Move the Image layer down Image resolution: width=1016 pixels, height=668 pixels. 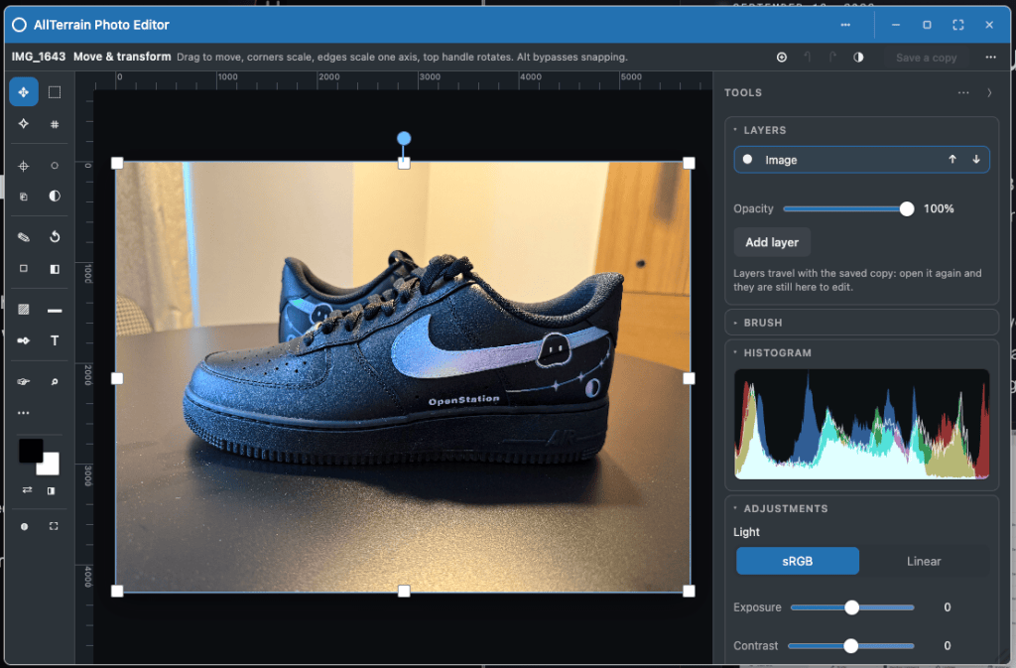click(x=976, y=160)
